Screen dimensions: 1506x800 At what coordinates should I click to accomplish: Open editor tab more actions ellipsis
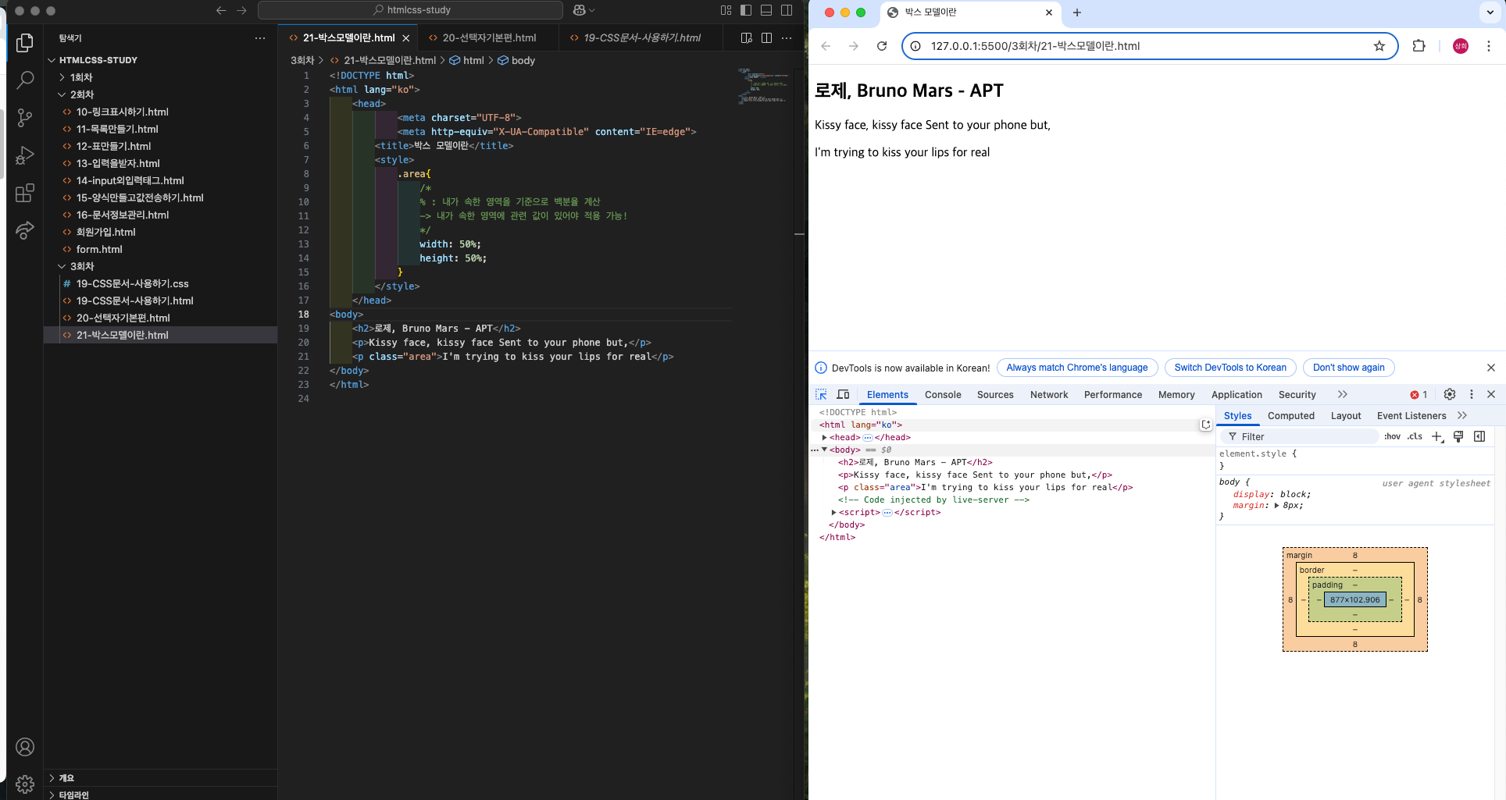[x=787, y=37]
